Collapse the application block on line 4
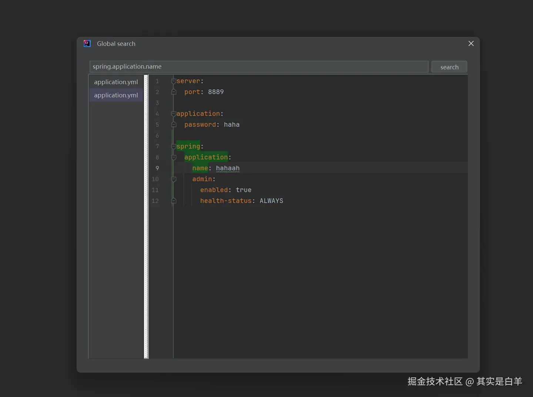The image size is (533, 397). tap(174, 114)
